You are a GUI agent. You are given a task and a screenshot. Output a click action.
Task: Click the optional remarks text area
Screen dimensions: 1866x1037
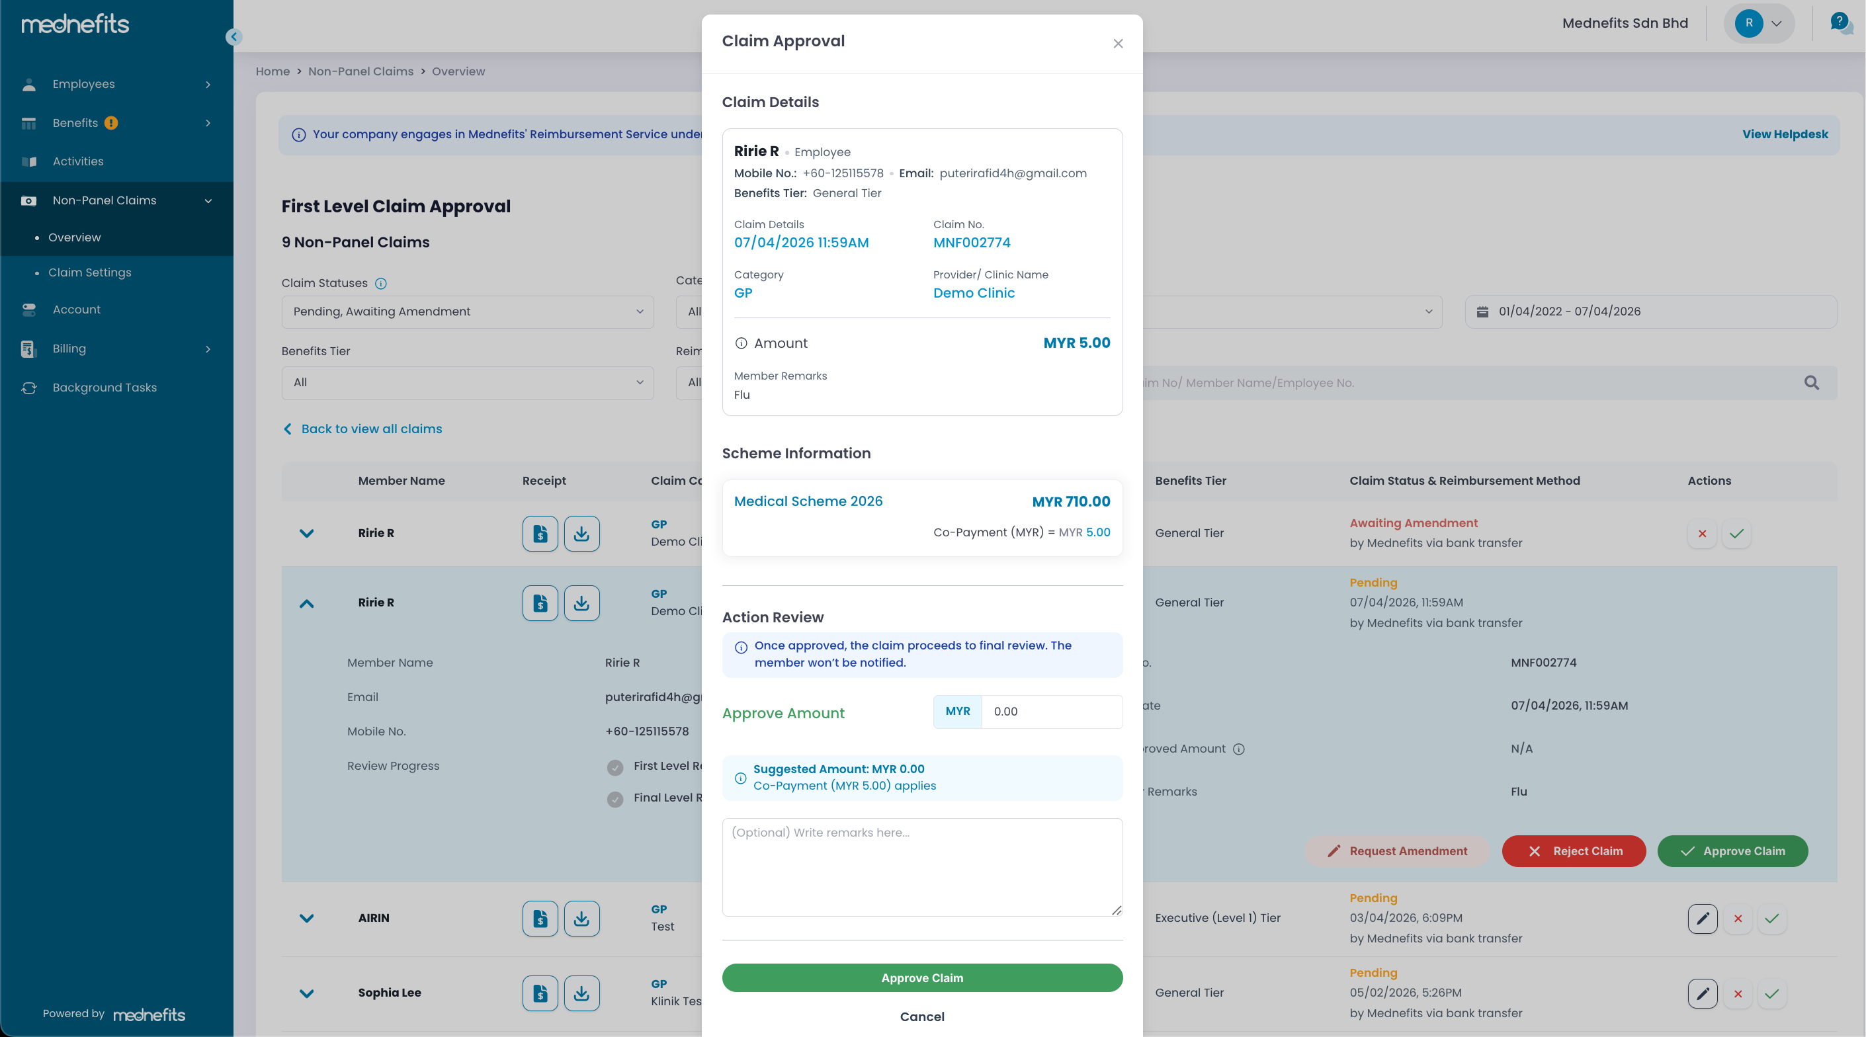click(921, 867)
